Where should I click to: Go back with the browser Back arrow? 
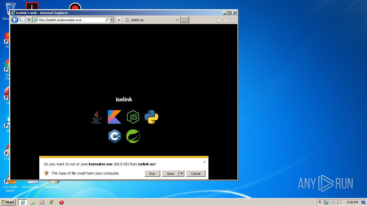pos(15,20)
